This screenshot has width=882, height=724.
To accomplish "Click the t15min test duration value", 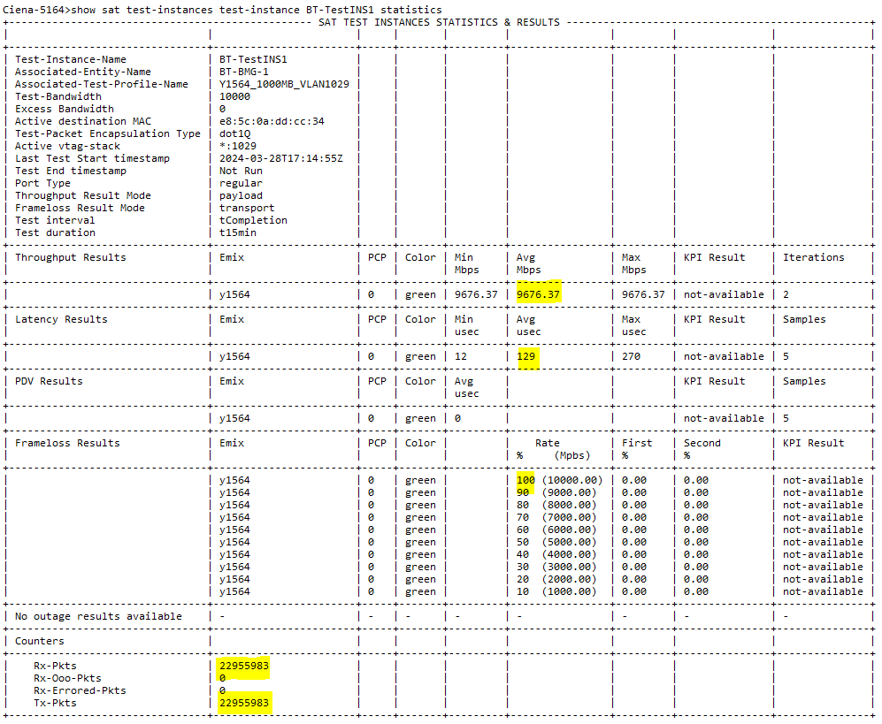I will [238, 232].
